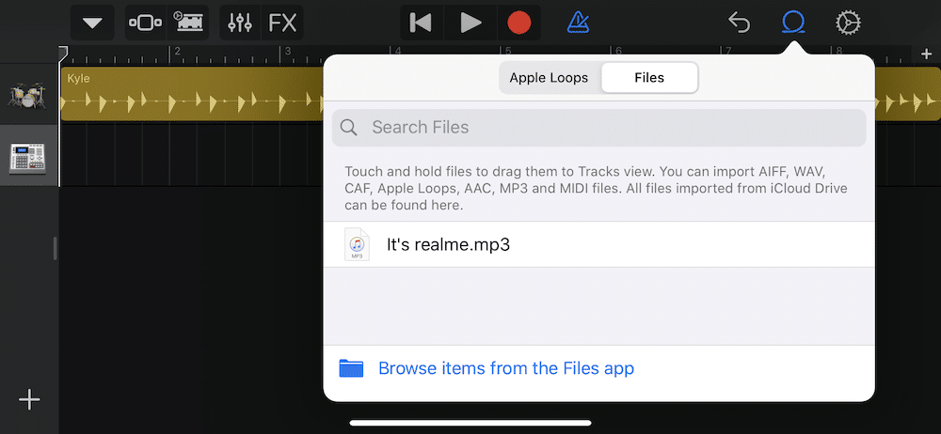This screenshot has height=434, width=941.
Task: Select the It's realme.mp3 file
Action: [448, 245]
